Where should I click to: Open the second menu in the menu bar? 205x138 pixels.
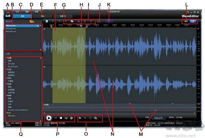27,12
